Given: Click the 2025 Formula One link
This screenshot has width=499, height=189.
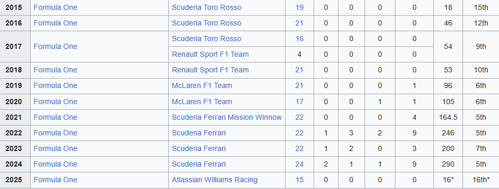Looking at the screenshot, I should (x=55, y=180).
